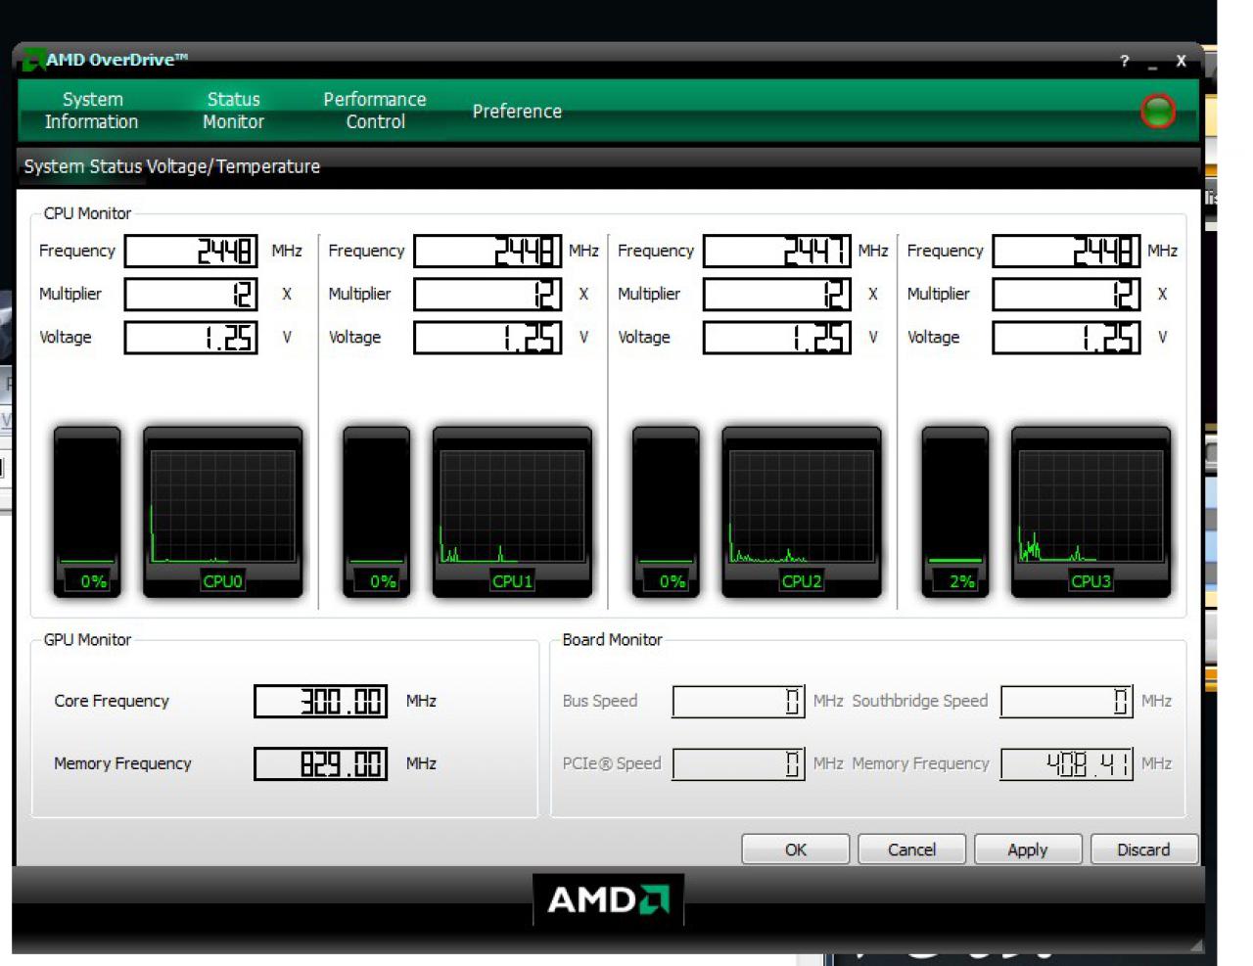The height and width of the screenshot is (966, 1253).
Task: Click the Apply button
Action: [1028, 850]
